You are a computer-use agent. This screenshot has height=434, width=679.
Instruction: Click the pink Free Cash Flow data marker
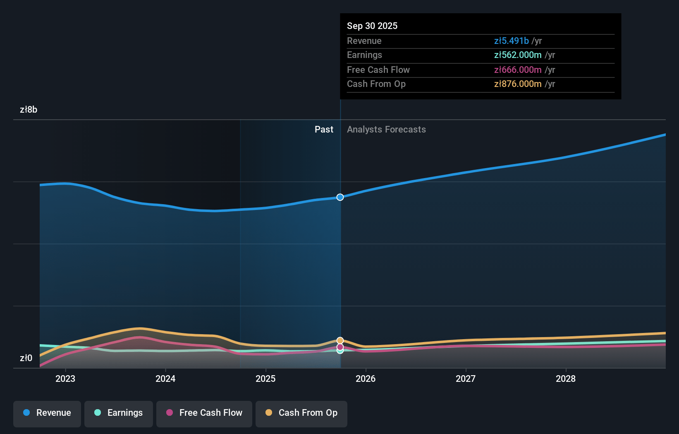coord(340,347)
